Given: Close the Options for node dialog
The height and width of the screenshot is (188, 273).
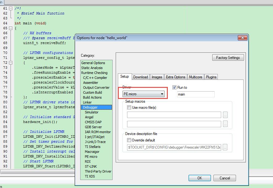Looking at the screenshot, I should 242,38.
